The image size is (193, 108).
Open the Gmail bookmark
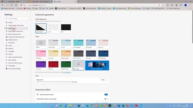tap(19, 8)
